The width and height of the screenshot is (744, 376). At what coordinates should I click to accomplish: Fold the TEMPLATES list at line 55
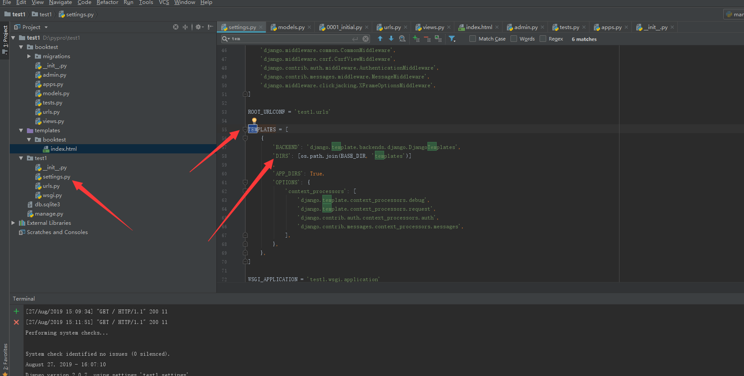coord(245,130)
